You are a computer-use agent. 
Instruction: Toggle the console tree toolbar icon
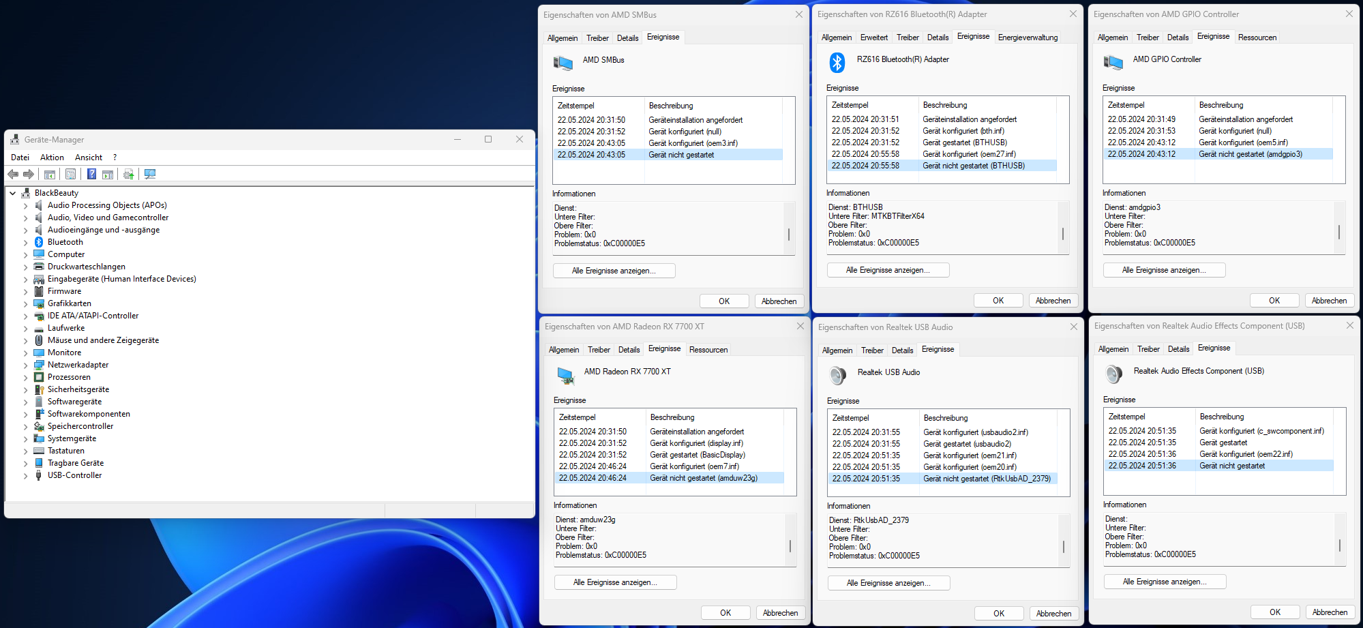click(x=50, y=175)
